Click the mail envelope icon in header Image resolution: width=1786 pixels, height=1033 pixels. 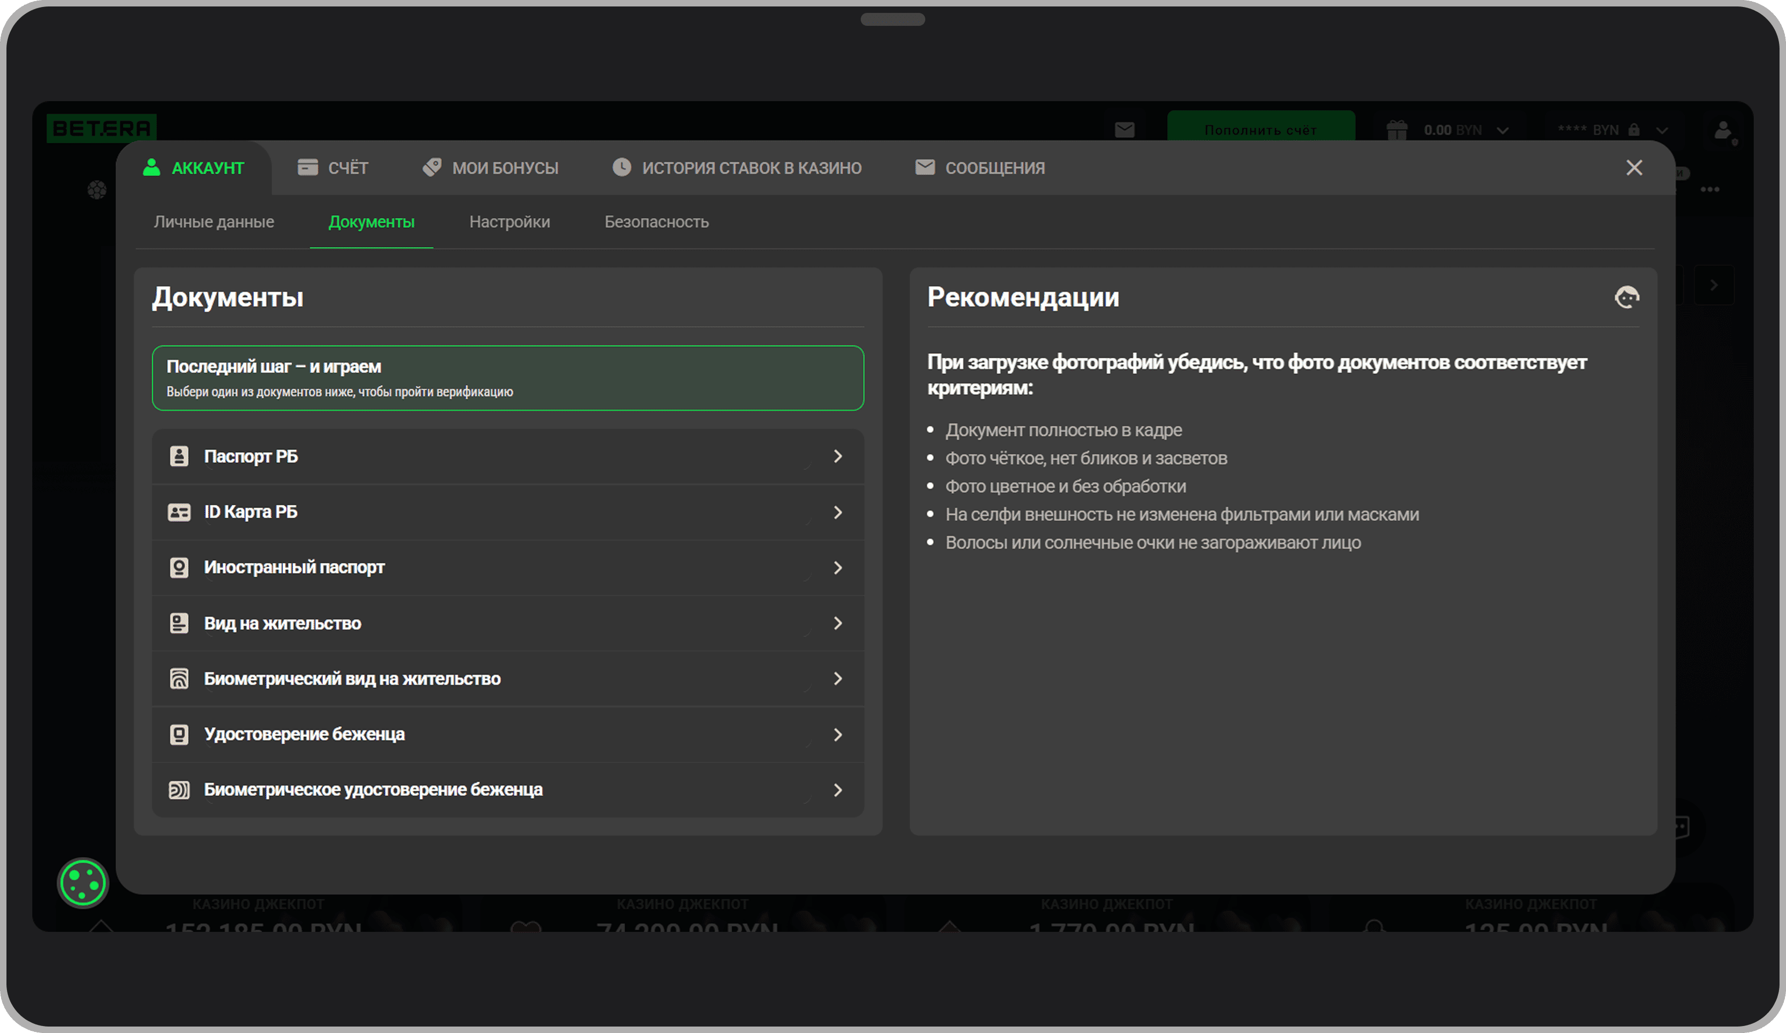pyautogui.click(x=1124, y=130)
